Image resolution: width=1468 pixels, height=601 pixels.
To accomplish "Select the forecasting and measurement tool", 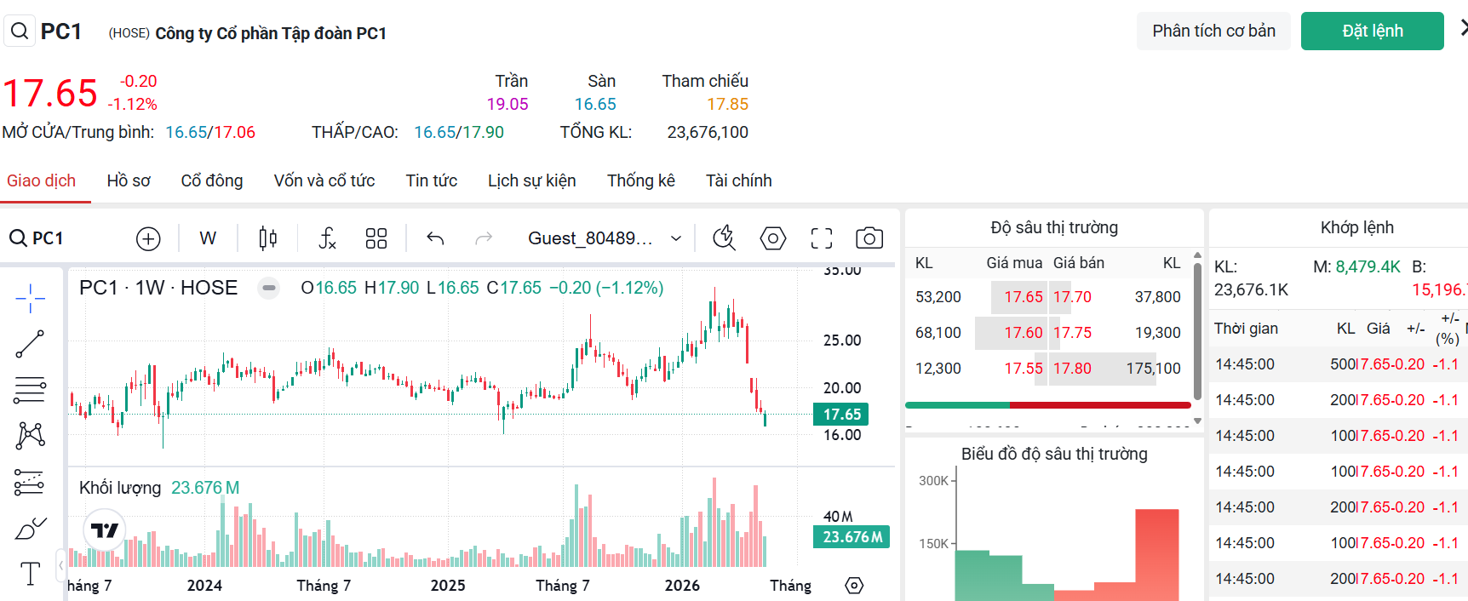I will click(x=30, y=483).
